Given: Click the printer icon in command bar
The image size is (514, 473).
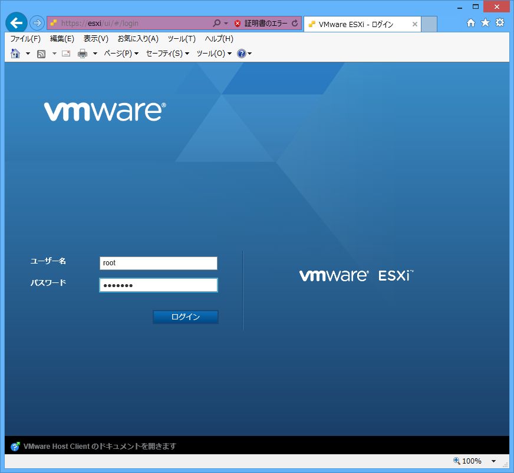Looking at the screenshot, I should (83, 54).
